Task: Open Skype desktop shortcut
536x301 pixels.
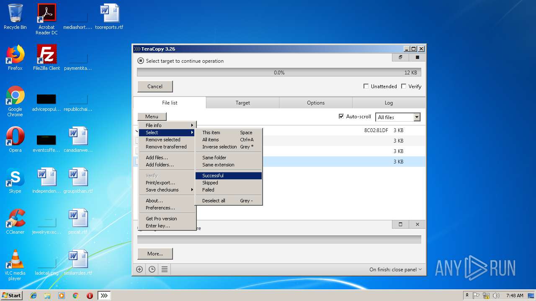Action: [15, 181]
